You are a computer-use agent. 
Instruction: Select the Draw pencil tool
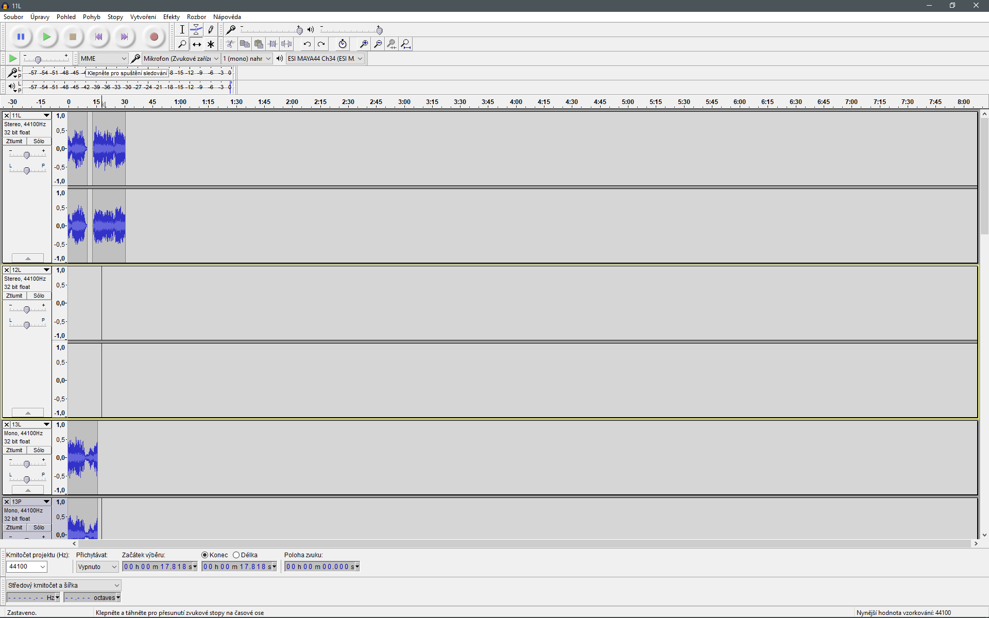(211, 29)
